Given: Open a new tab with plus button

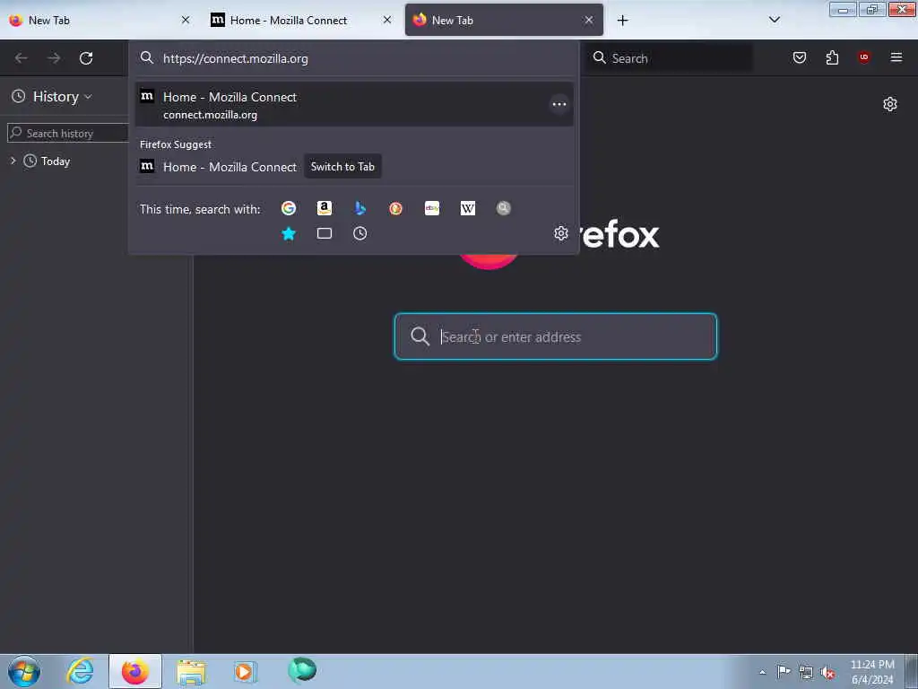Looking at the screenshot, I should (x=622, y=21).
